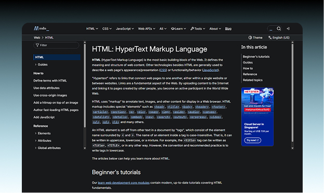Screen dimensions: 324x193
Task: Go to the Blog link
Action: (x=228, y=29)
